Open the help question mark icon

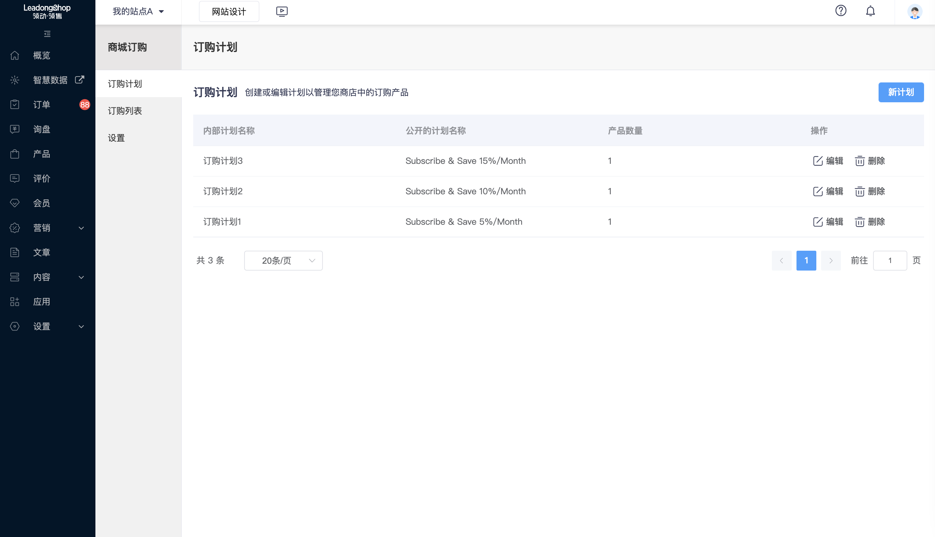pos(841,11)
